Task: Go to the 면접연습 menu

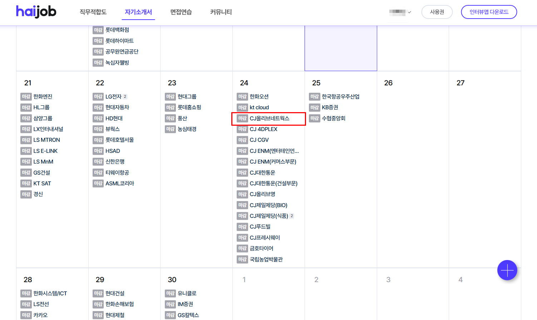Action: [x=181, y=12]
